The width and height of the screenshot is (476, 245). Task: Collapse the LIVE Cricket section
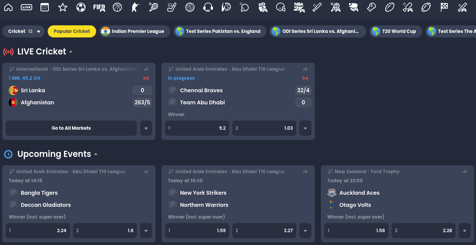pyautogui.click(x=71, y=51)
